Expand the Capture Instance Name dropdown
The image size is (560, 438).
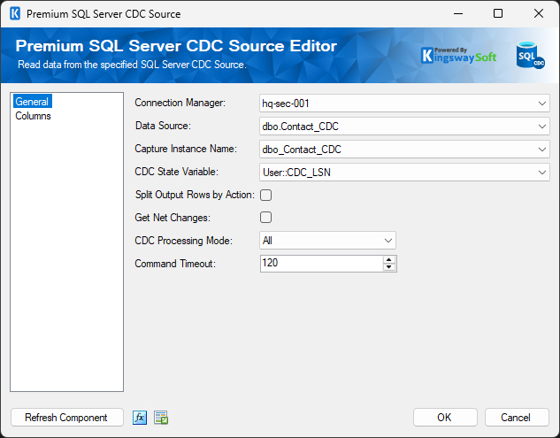pyautogui.click(x=404, y=149)
